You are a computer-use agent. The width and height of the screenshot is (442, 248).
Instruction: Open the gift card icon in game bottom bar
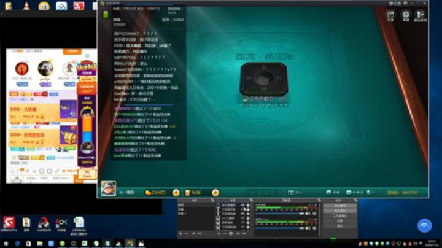pyautogui.click(x=291, y=192)
